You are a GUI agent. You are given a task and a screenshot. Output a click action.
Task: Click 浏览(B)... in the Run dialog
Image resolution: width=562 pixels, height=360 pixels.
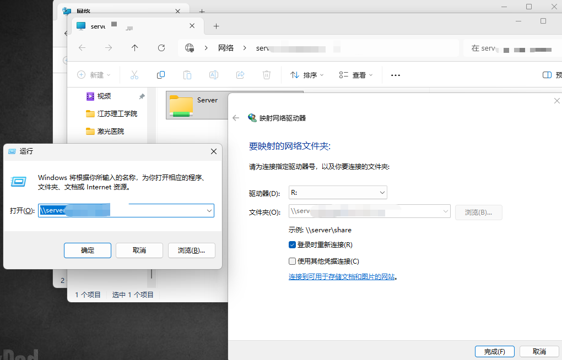(x=191, y=250)
